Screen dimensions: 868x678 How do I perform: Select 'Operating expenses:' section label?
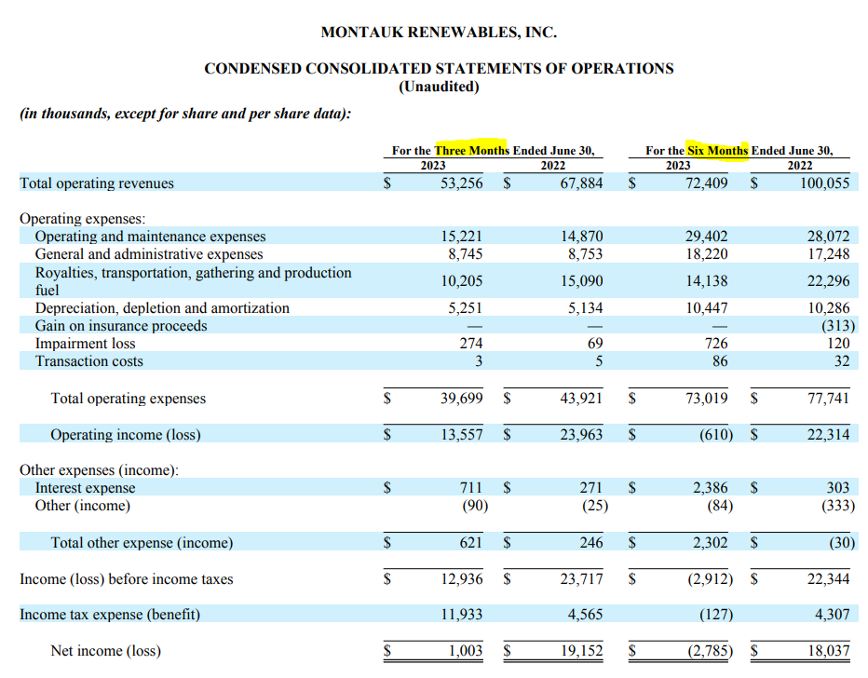(83, 219)
